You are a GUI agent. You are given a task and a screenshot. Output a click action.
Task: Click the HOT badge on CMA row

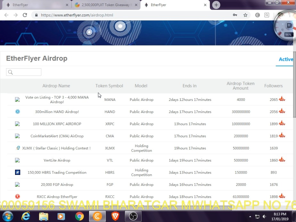click(282, 135)
